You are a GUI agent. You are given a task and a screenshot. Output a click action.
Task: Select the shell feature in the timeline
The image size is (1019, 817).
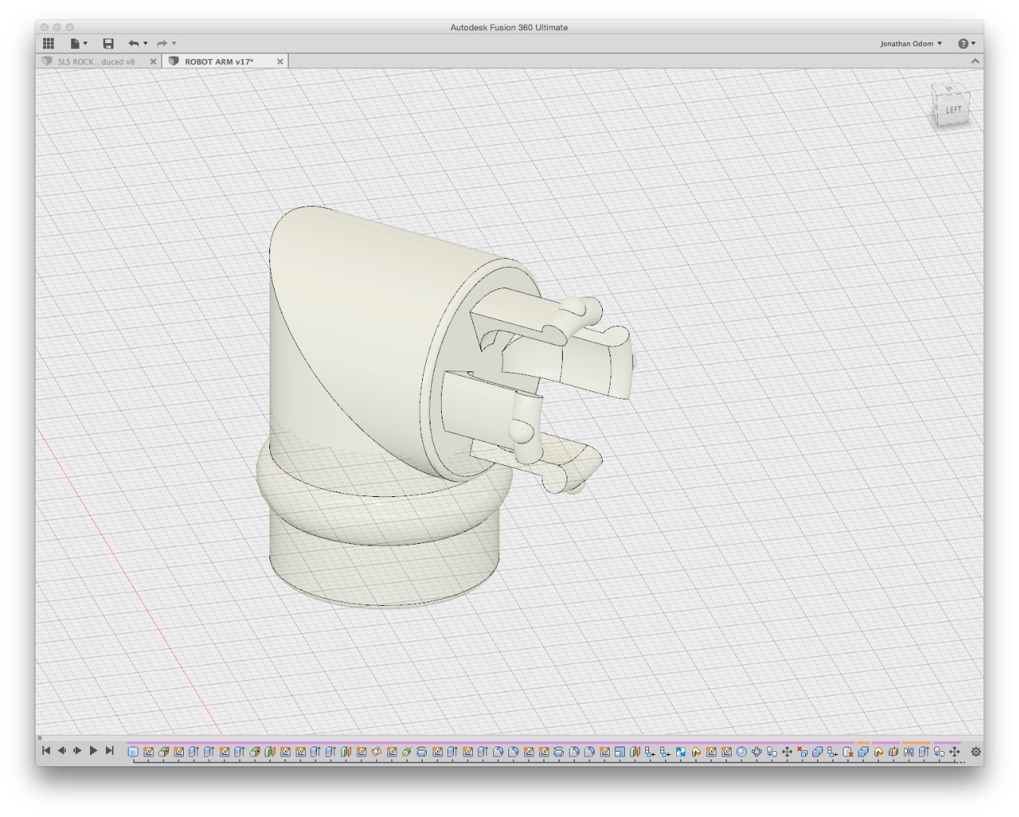620,751
